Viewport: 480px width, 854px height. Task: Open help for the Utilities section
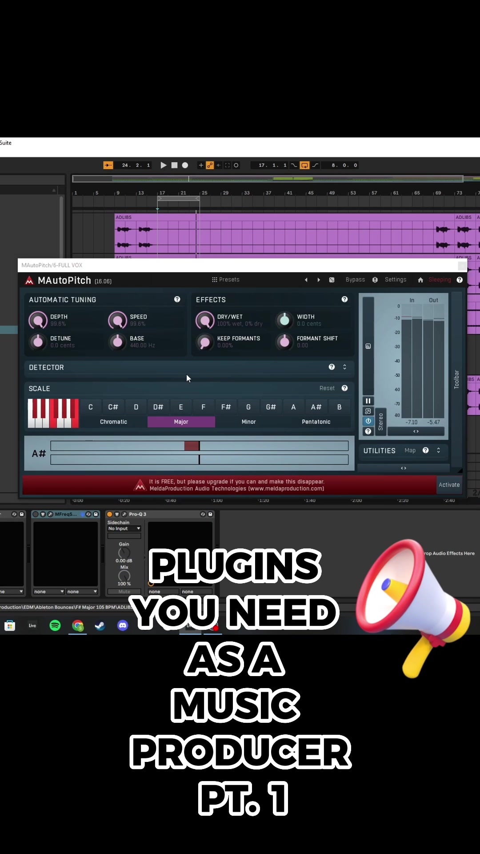coord(425,450)
